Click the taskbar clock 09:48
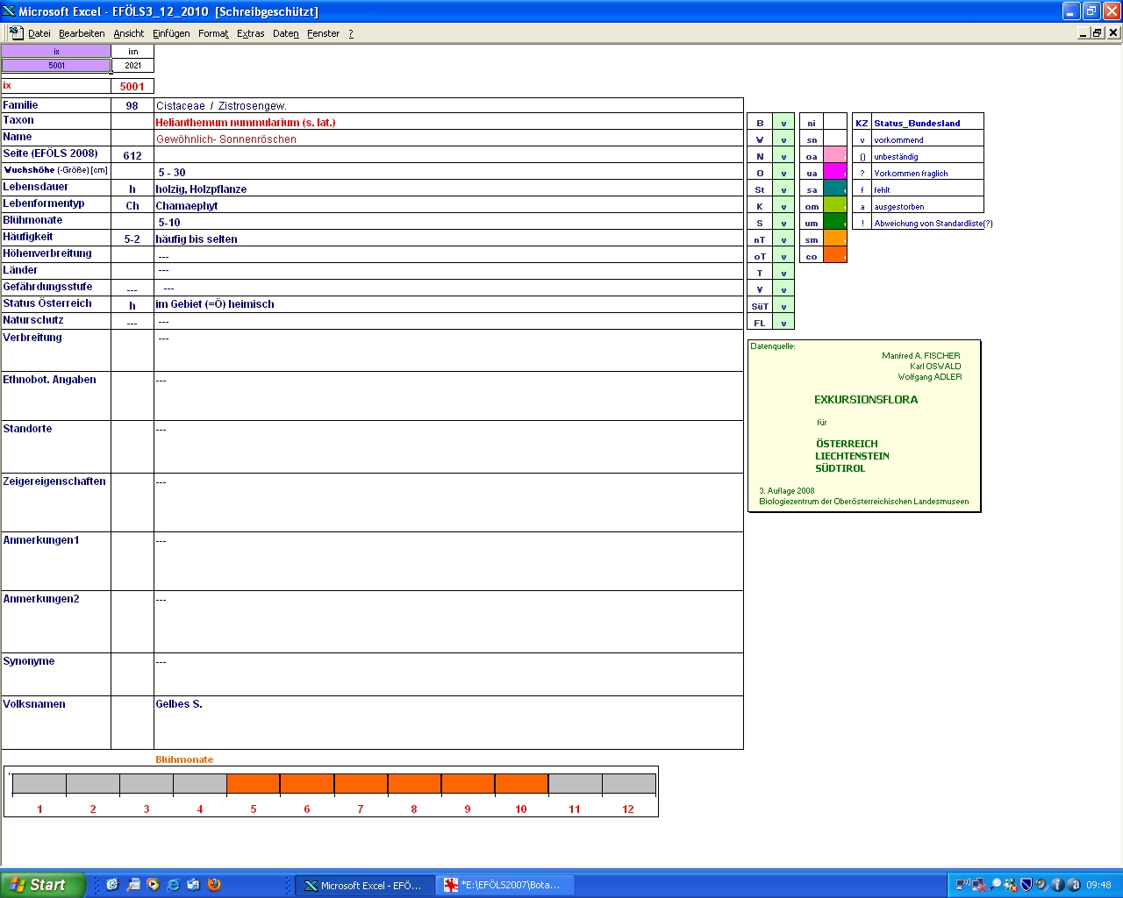This screenshot has height=898, width=1123. tap(1098, 886)
